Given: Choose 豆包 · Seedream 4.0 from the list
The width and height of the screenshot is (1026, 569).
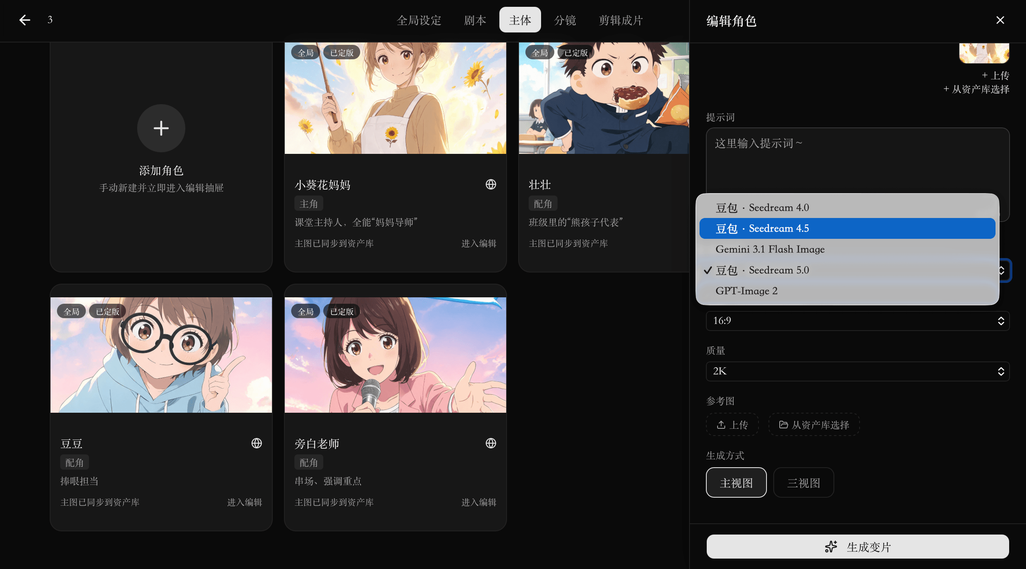Looking at the screenshot, I should coord(847,208).
